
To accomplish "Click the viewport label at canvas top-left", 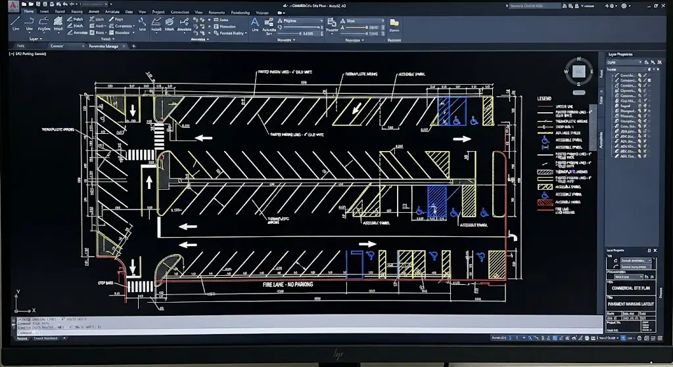I will point(28,54).
